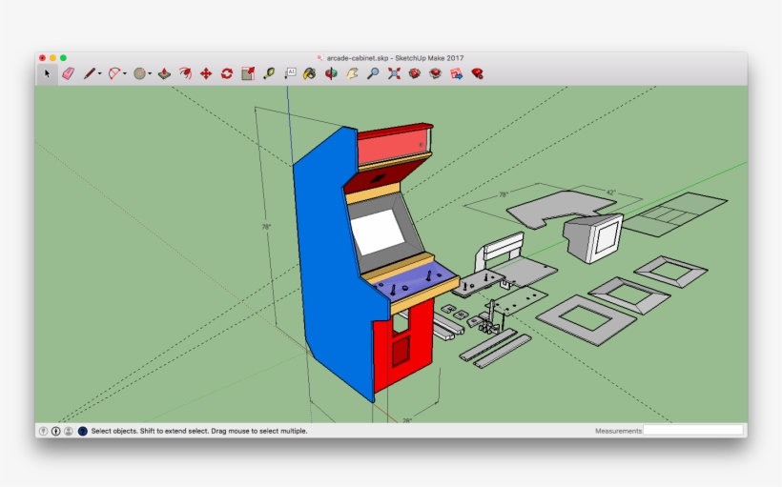Click the macOS green fullscreen button
Image resolution: width=782 pixels, height=487 pixels.
(64, 58)
